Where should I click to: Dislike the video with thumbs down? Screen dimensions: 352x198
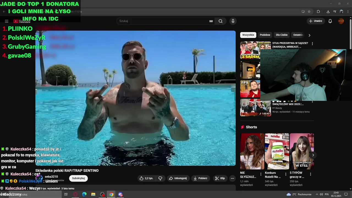pyautogui.click(x=160, y=178)
